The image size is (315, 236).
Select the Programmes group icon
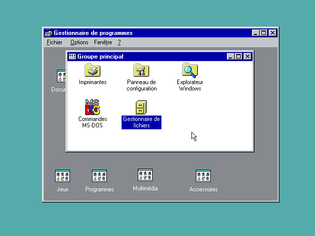[x=99, y=176]
